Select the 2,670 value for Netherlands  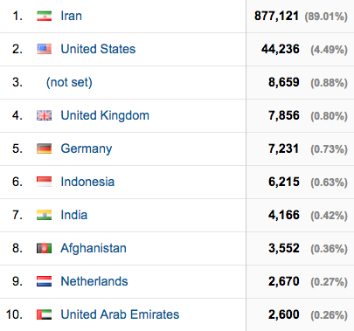tap(284, 281)
